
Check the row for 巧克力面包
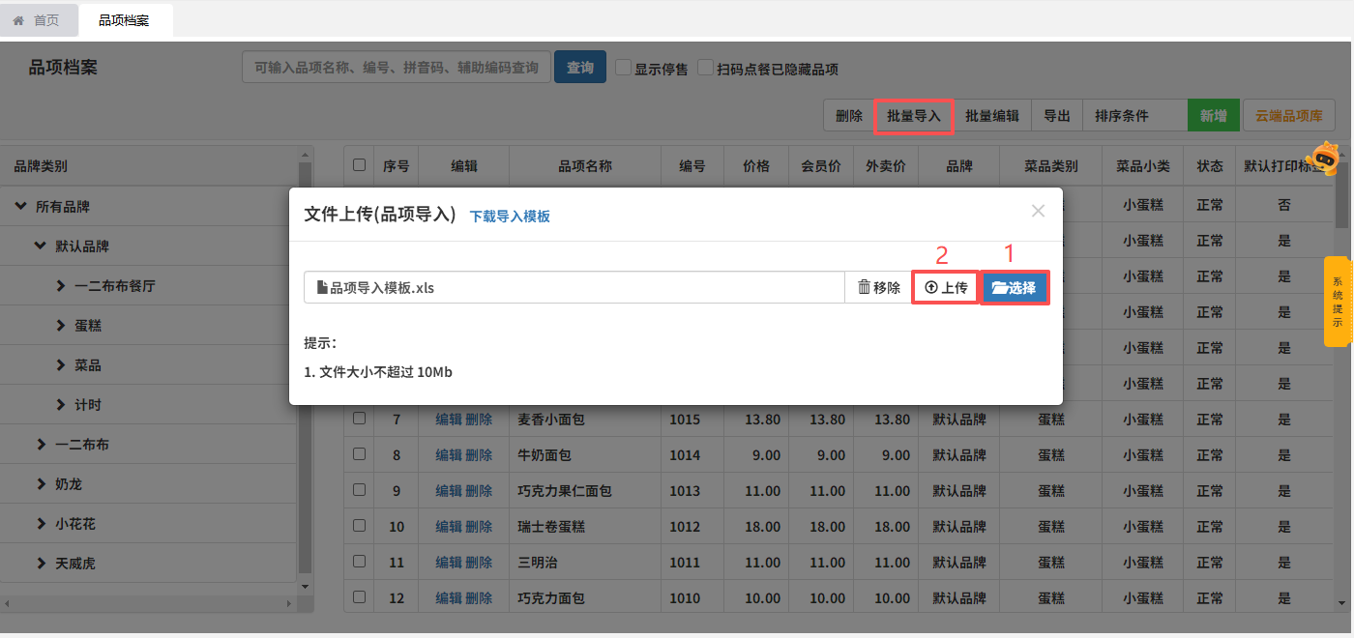360,597
